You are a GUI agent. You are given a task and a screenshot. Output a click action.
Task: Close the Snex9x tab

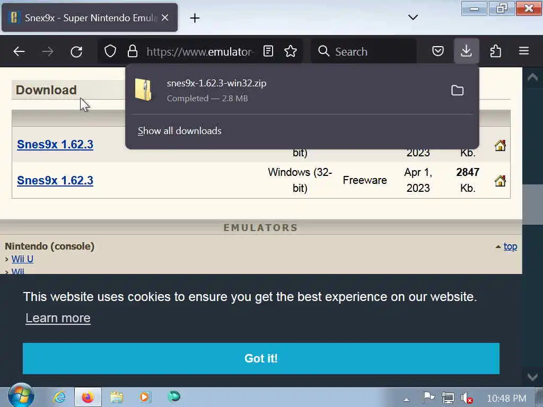[165, 17]
